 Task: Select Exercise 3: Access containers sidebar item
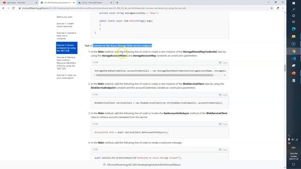click(x=67, y=48)
